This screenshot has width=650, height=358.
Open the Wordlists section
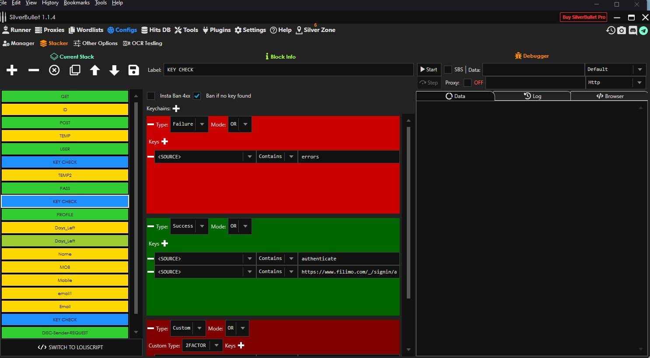coord(86,30)
